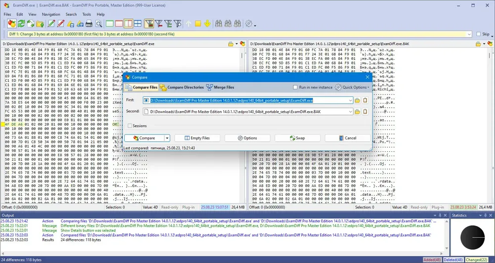Click the open folder with green arrow toolbar icon
This screenshot has width=495, height=263.
[40, 24]
